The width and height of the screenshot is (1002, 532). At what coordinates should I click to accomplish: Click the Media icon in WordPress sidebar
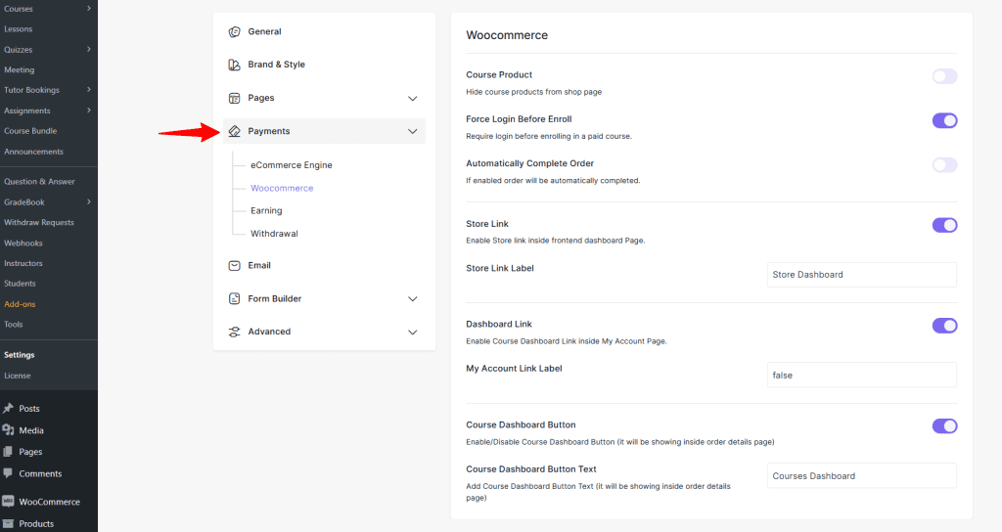pyautogui.click(x=8, y=430)
